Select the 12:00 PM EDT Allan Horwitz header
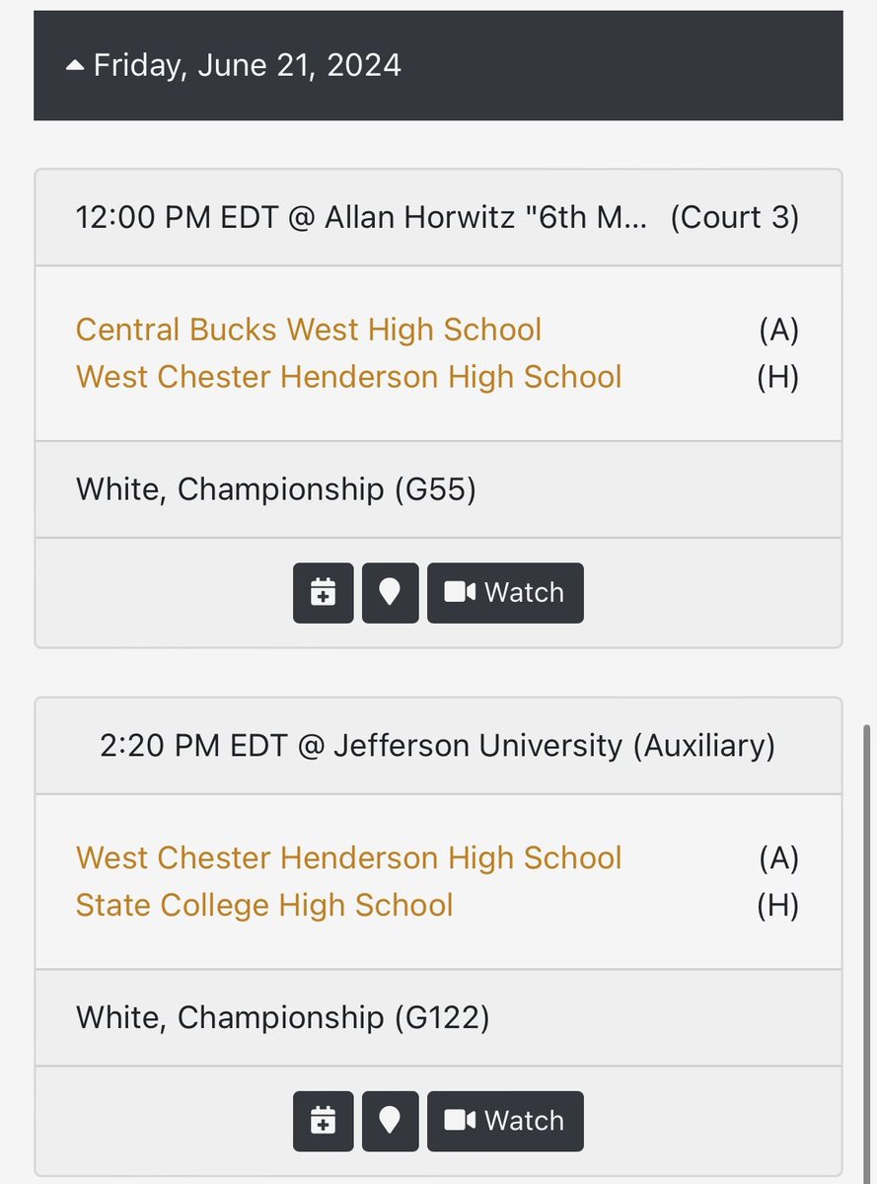The width and height of the screenshot is (877, 1184). point(438,217)
